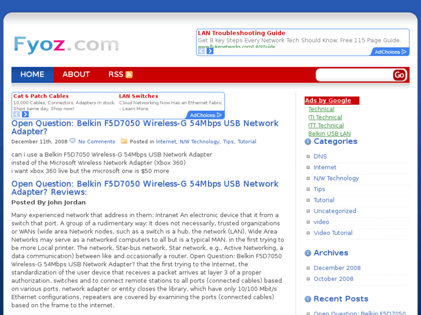Focus the search input field
Screen dimensions: 421x315
pos(354,75)
